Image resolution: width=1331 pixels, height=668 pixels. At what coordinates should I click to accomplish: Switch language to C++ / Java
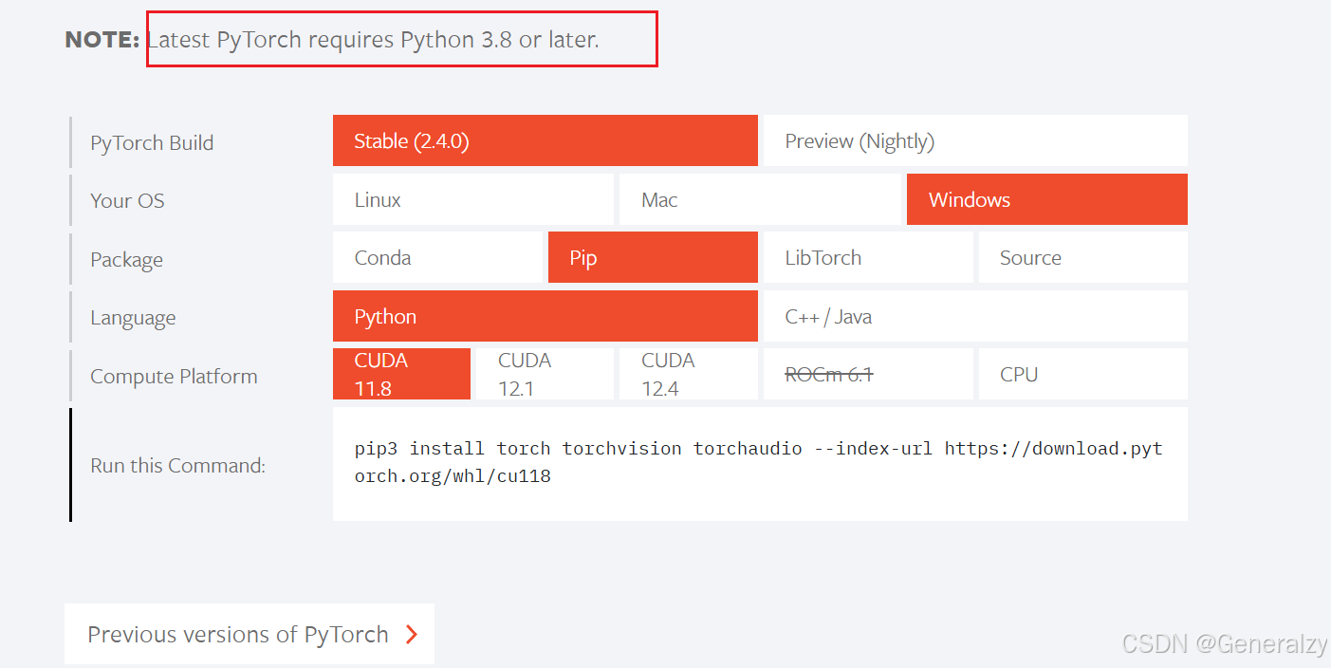974,317
